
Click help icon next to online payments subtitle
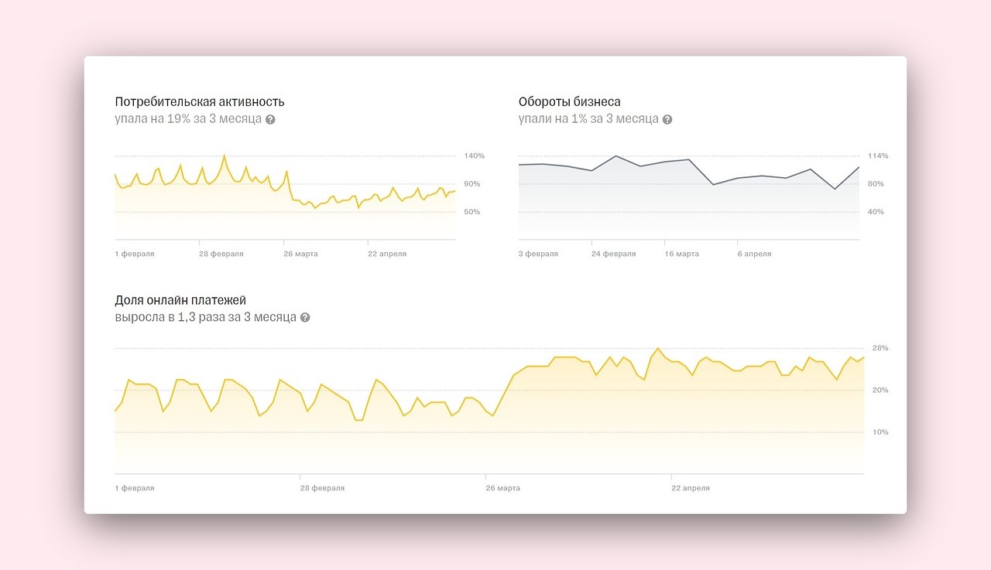pyautogui.click(x=305, y=318)
